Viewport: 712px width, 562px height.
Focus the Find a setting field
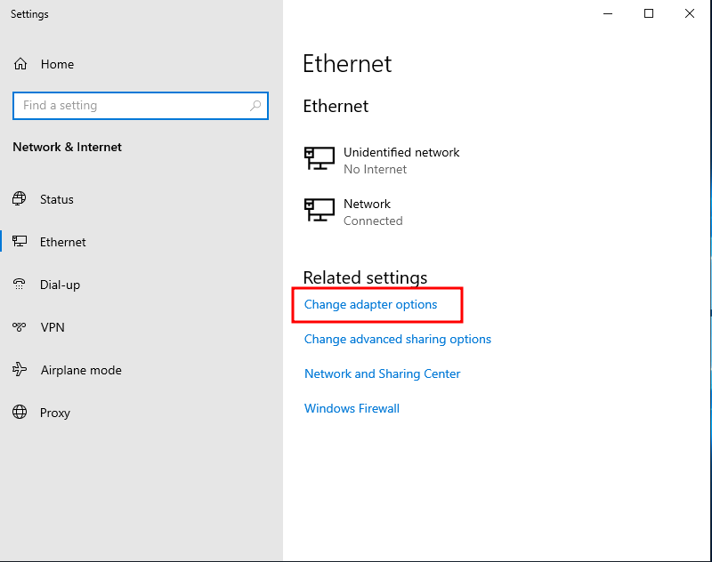[x=141, y=106]
